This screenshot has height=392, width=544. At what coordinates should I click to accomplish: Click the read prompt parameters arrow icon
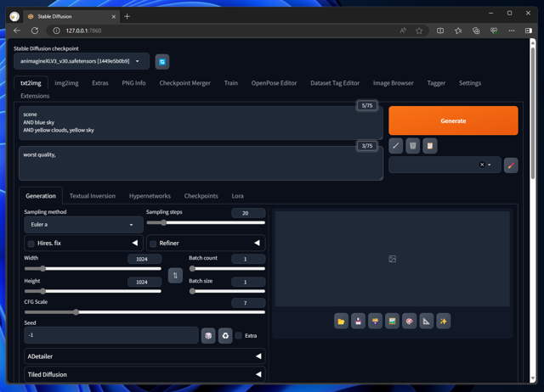[396, 146]
